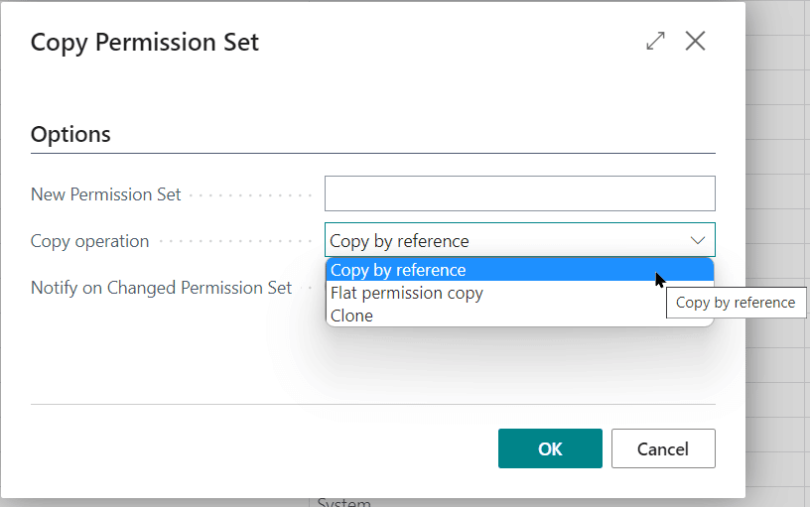
Task: Click the Copy operation field label
Action: (x=90, y=241)
